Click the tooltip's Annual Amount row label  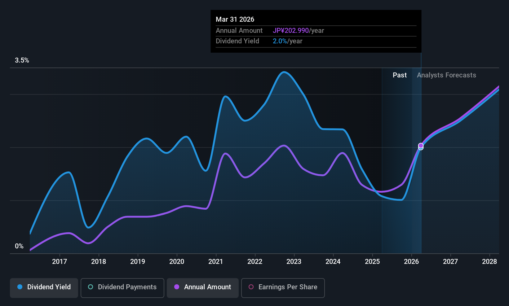click(239, 31)
